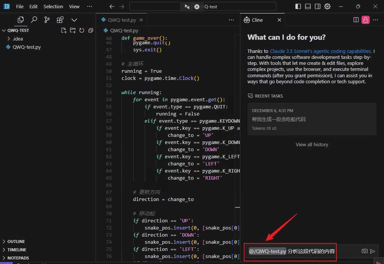
Task: Open the Search view in activity bar
Action: pos(34,20)
